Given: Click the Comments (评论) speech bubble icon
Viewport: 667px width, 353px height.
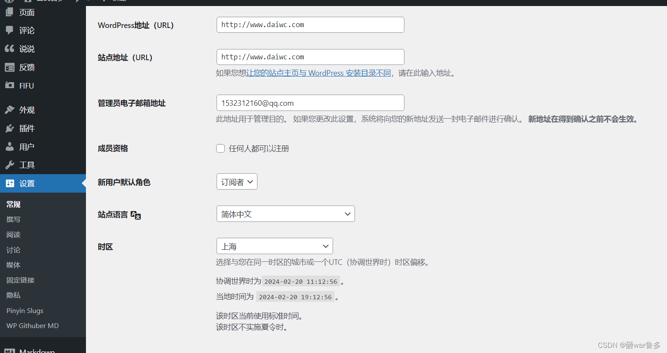Looking at the screenshot, I should pyautogui.click(x=9, y=30).
